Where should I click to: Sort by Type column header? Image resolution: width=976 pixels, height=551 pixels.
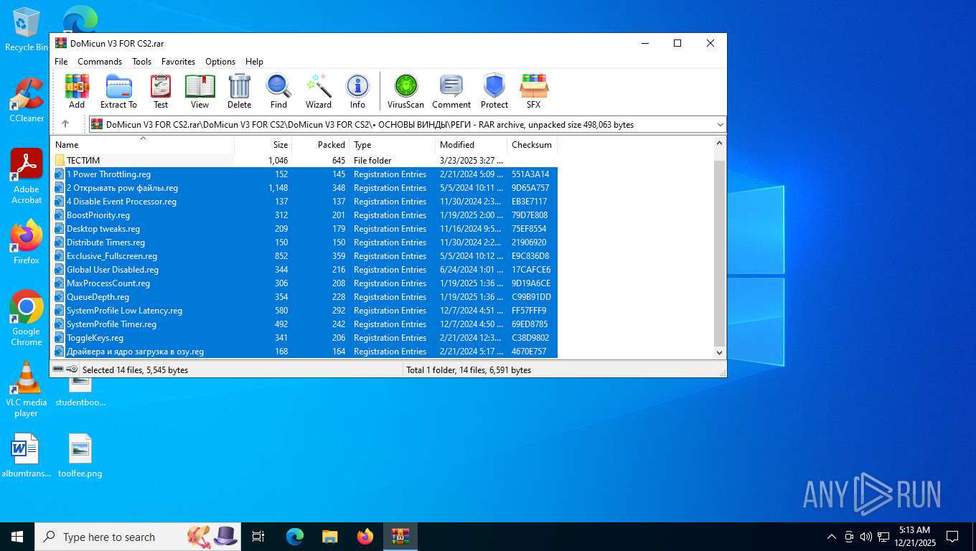393,144
